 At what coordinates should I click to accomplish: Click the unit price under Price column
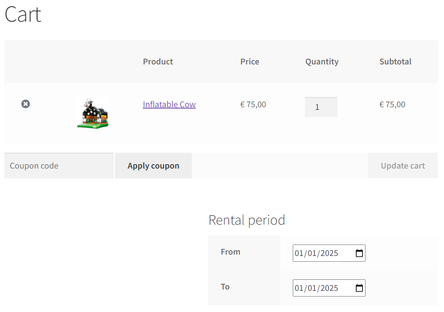click(x=253, y=105)
